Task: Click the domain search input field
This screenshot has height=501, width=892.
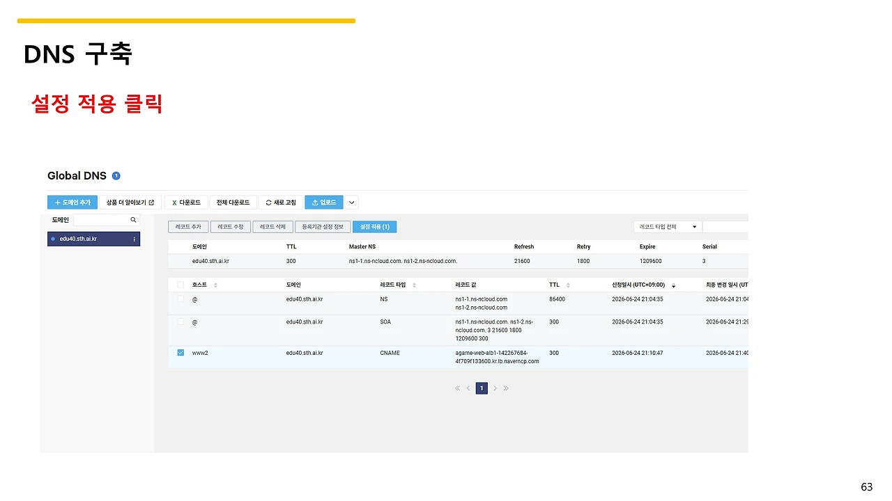Action: (x=100, y=220)
